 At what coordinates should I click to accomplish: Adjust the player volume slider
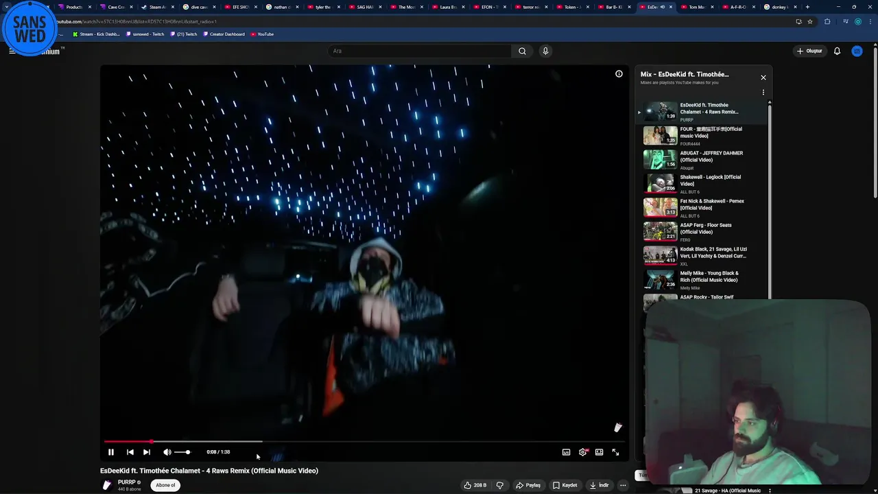point(182,452)
